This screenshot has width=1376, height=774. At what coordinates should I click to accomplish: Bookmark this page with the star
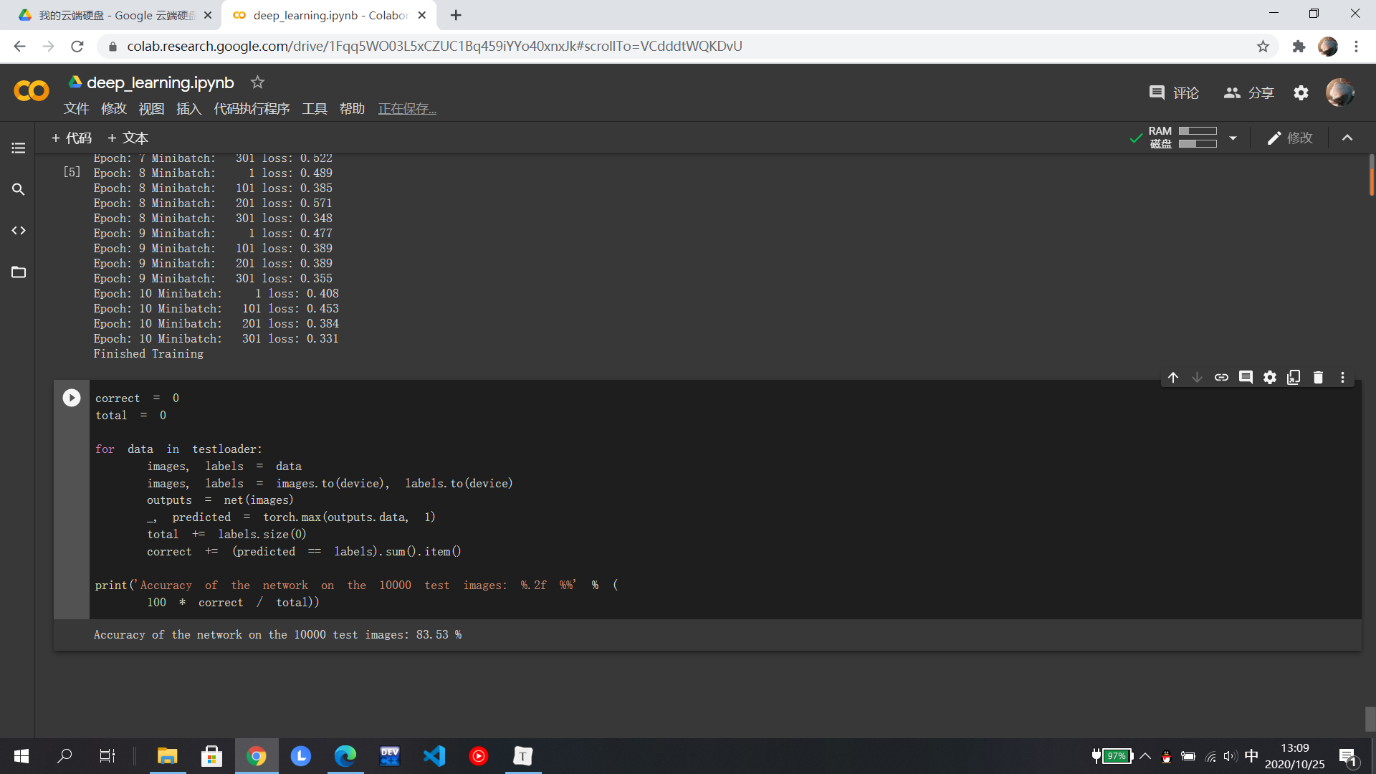coord(1263,47)
